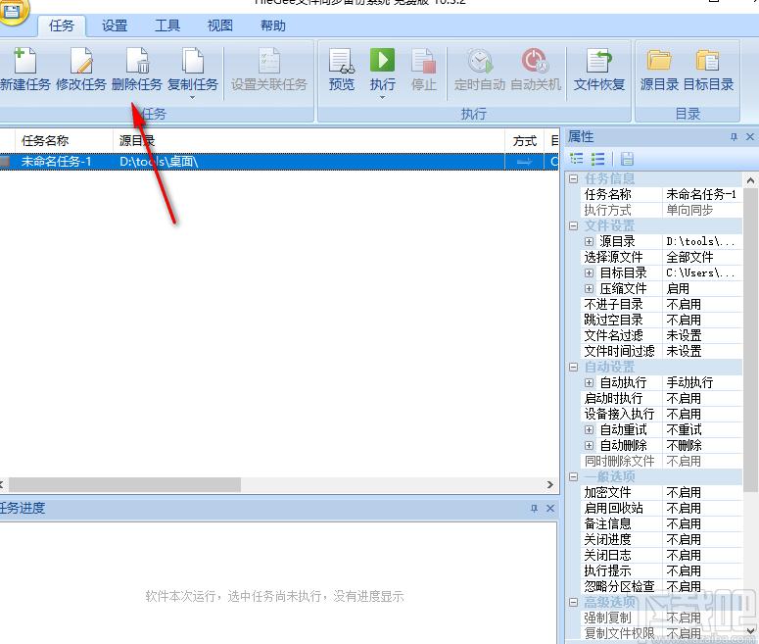Expand the 自动删除 property row
759x644 pixels.
(589, 445)
